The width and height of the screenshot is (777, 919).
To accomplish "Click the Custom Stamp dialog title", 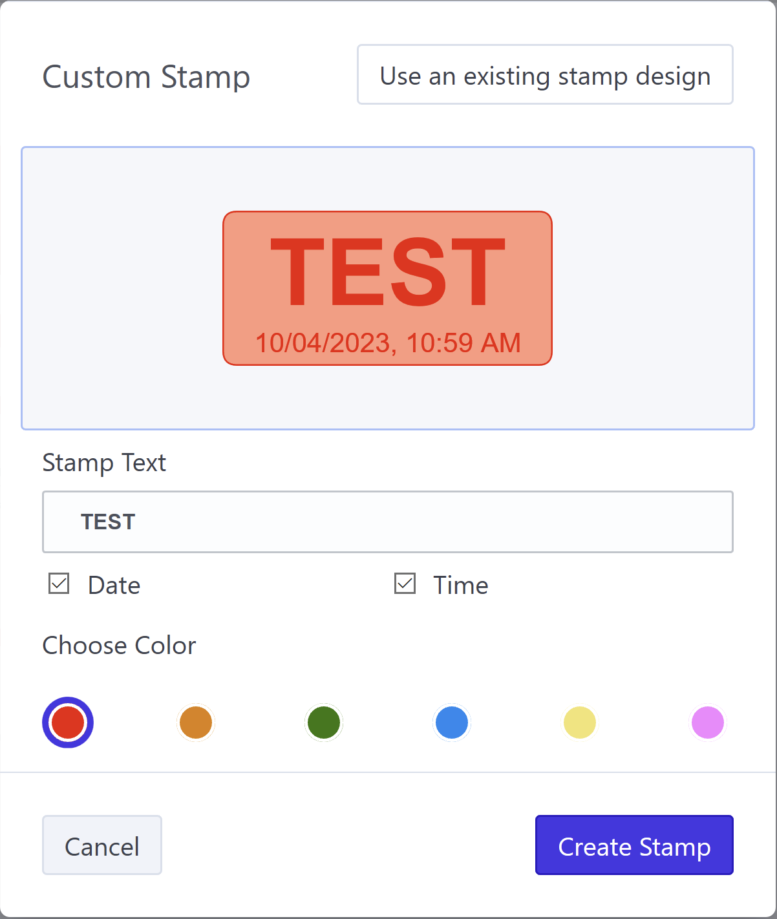I will pos(146,77).
